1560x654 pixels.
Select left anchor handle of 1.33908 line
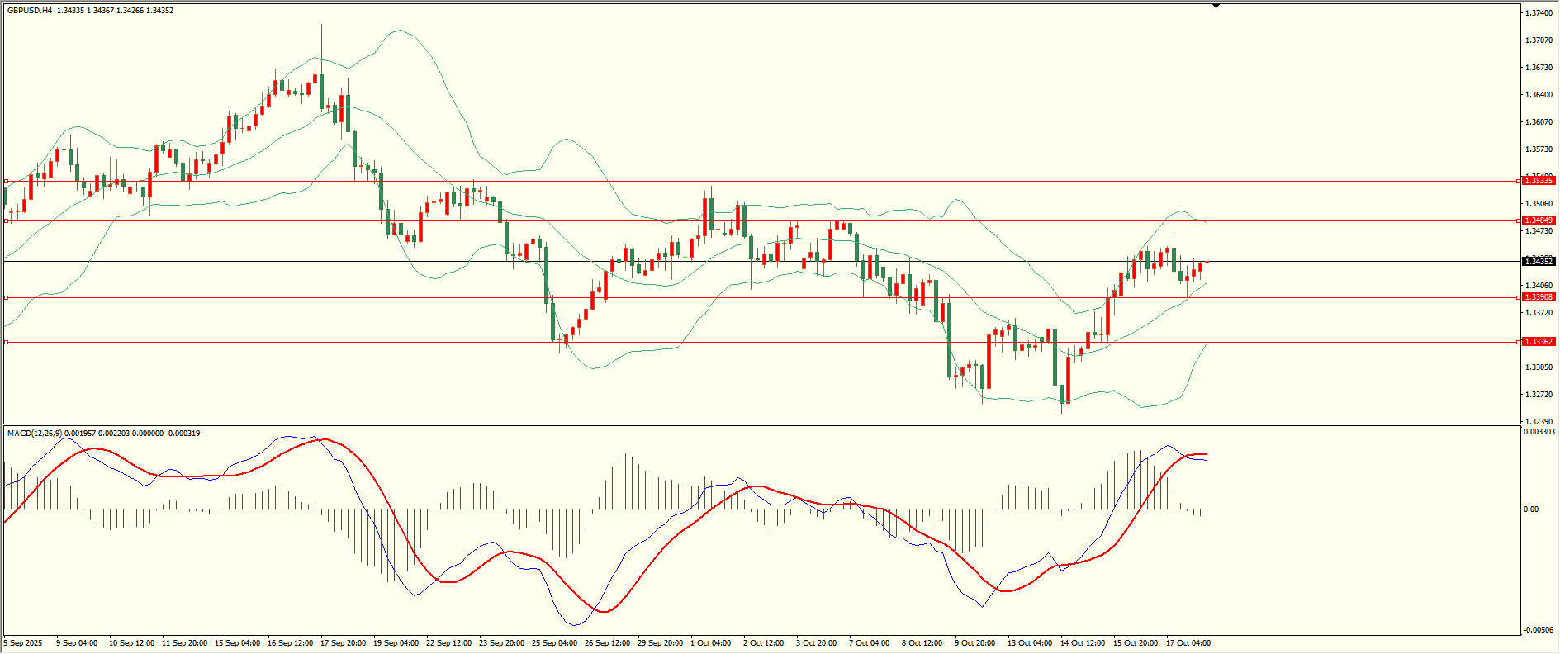point(7,297)
